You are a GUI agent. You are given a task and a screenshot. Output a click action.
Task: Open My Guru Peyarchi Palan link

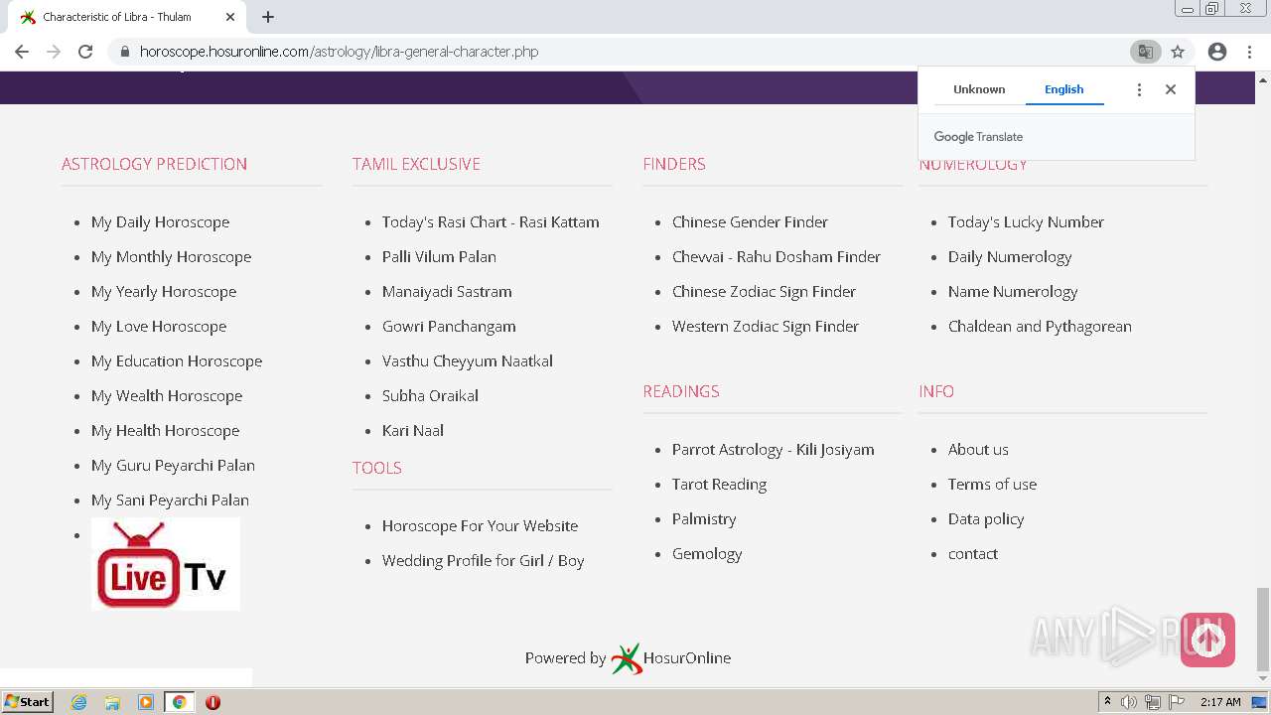click(173, 466)
